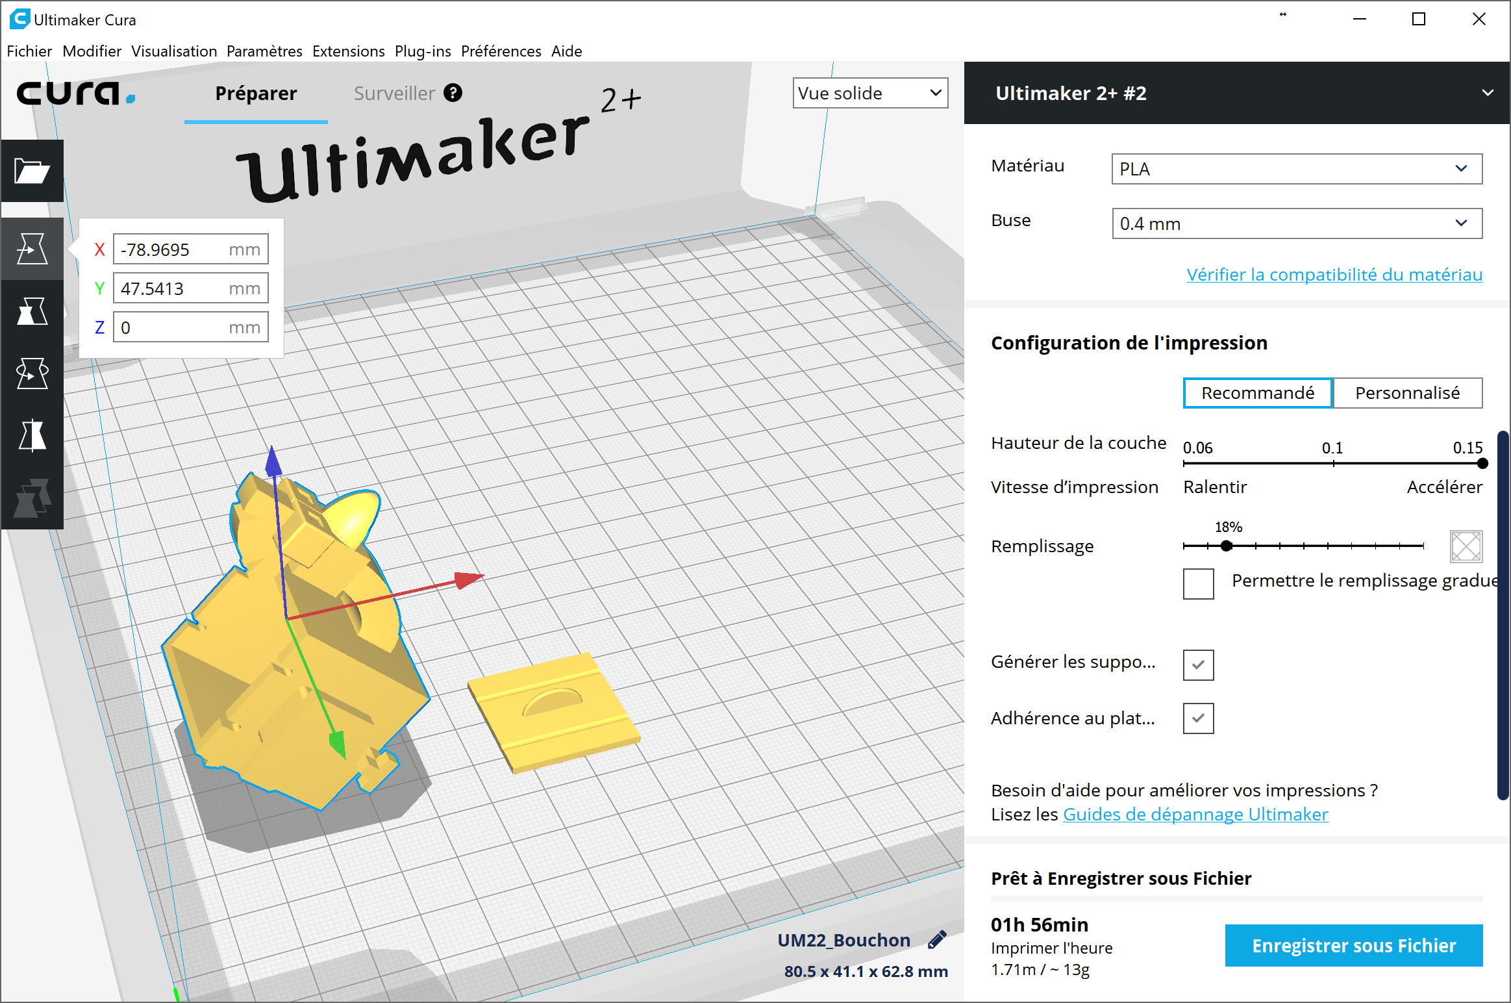Image resolution: width=1511 pixels, height=1003 pixels.
Task: Open the Modifier menu
Action: click(x=92, y=51)
